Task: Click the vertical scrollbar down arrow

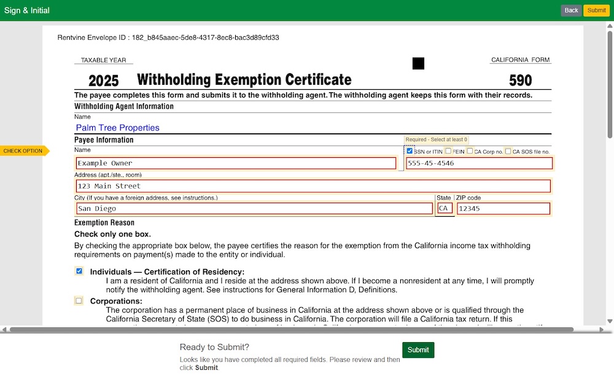Action: (x=610, y=321)
